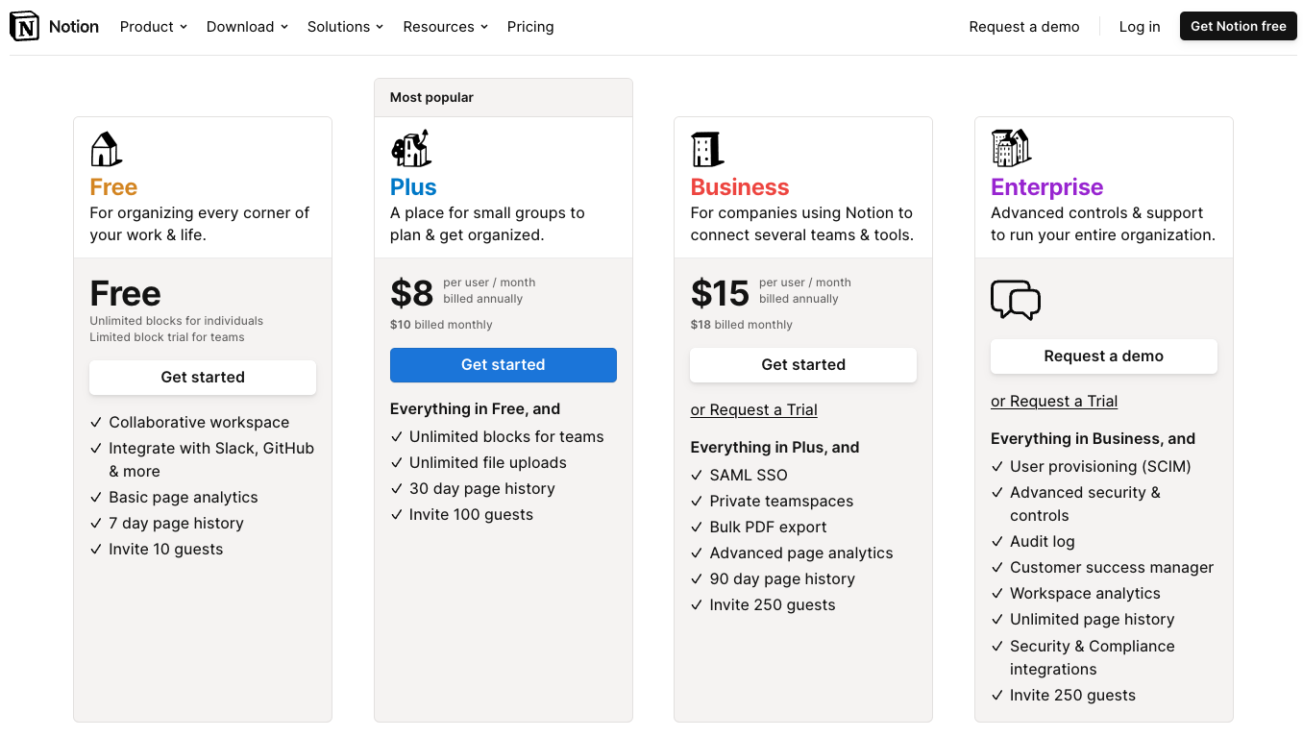Click 'Security & Compliance integrations' feature
The width and height of the screenshot is (1303, 737).
click(1093, 658)
